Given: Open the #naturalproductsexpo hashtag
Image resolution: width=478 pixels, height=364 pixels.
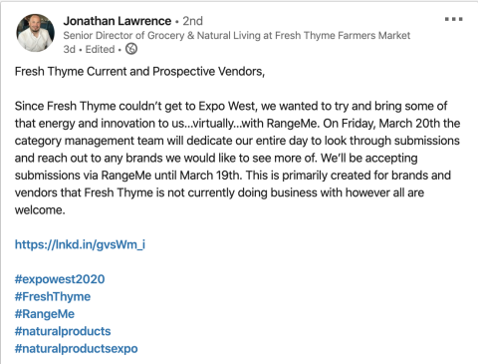Looking at the screenshot, I should coord(76,348).
